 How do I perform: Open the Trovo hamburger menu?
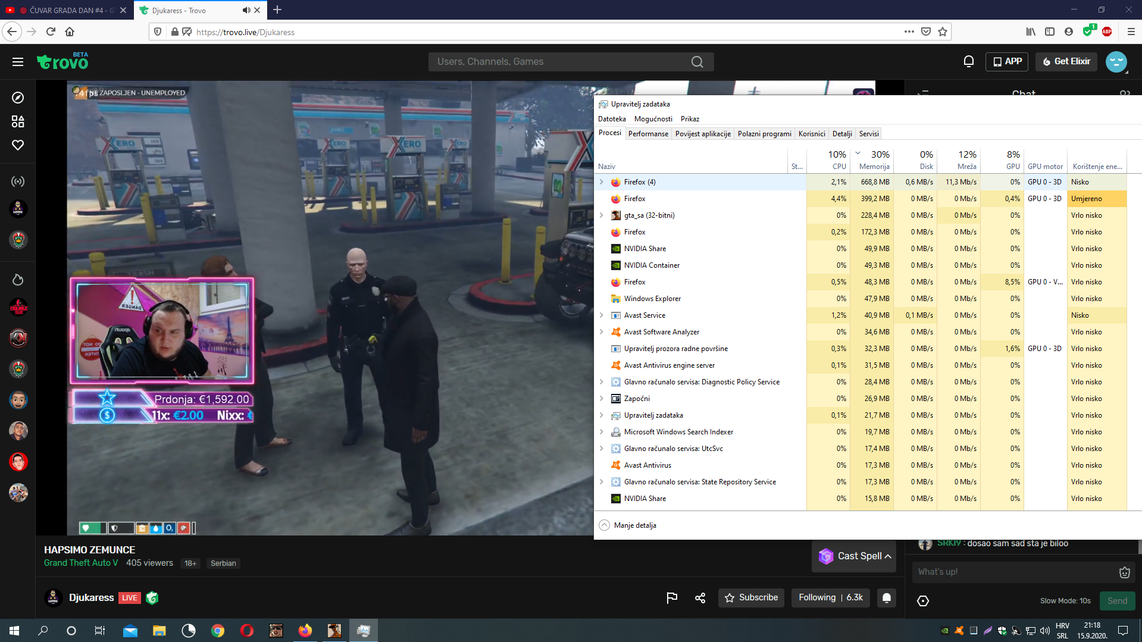click(x=18, y=62)
